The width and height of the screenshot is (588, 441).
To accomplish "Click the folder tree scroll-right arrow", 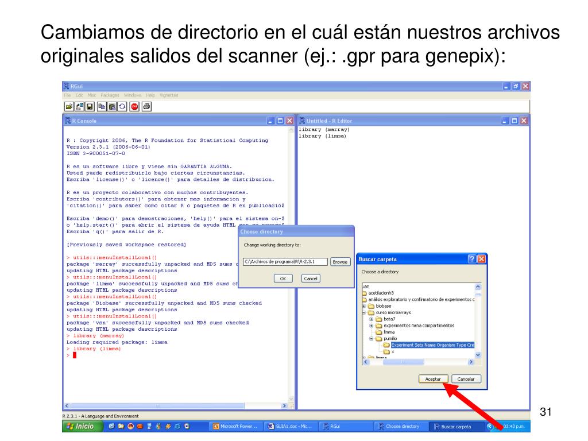I will [471, 362].
